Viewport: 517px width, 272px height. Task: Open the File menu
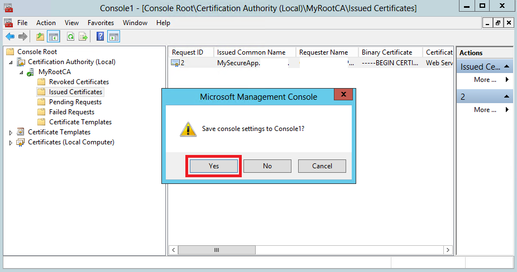tap(22, 23)
